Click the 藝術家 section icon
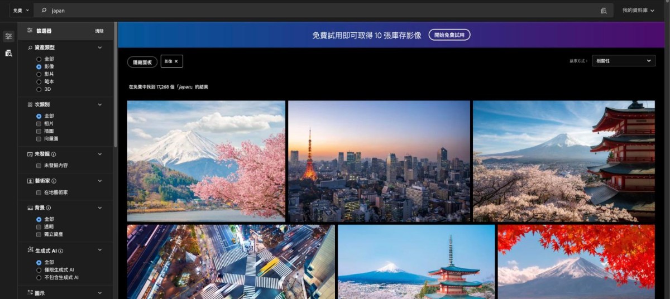The image size is (670, 299). [30, 181]
